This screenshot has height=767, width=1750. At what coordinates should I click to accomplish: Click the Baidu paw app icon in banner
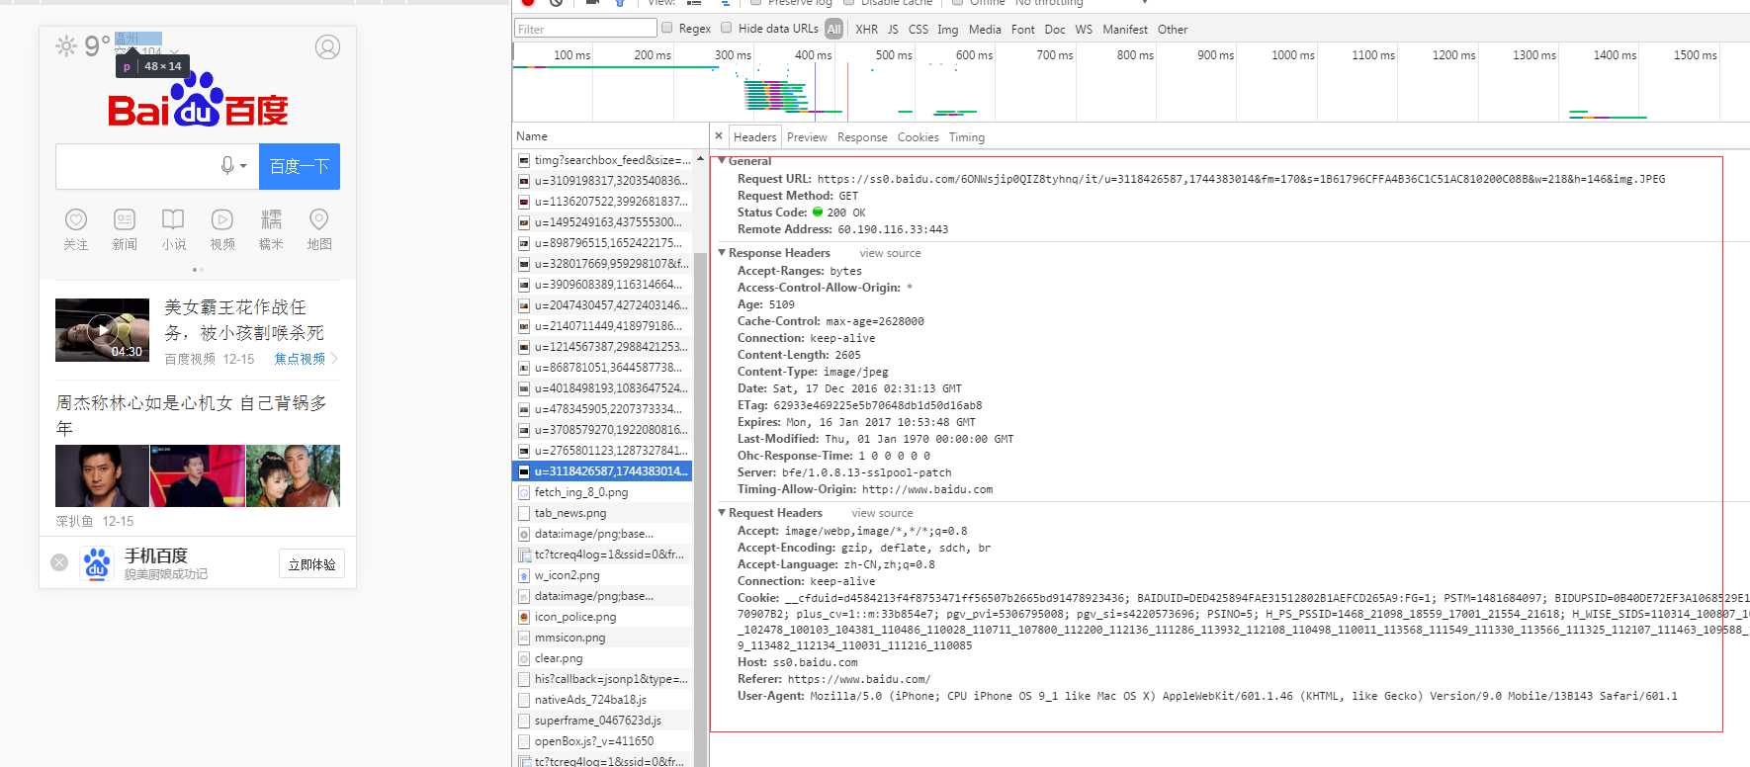click(x=97, y=563)
